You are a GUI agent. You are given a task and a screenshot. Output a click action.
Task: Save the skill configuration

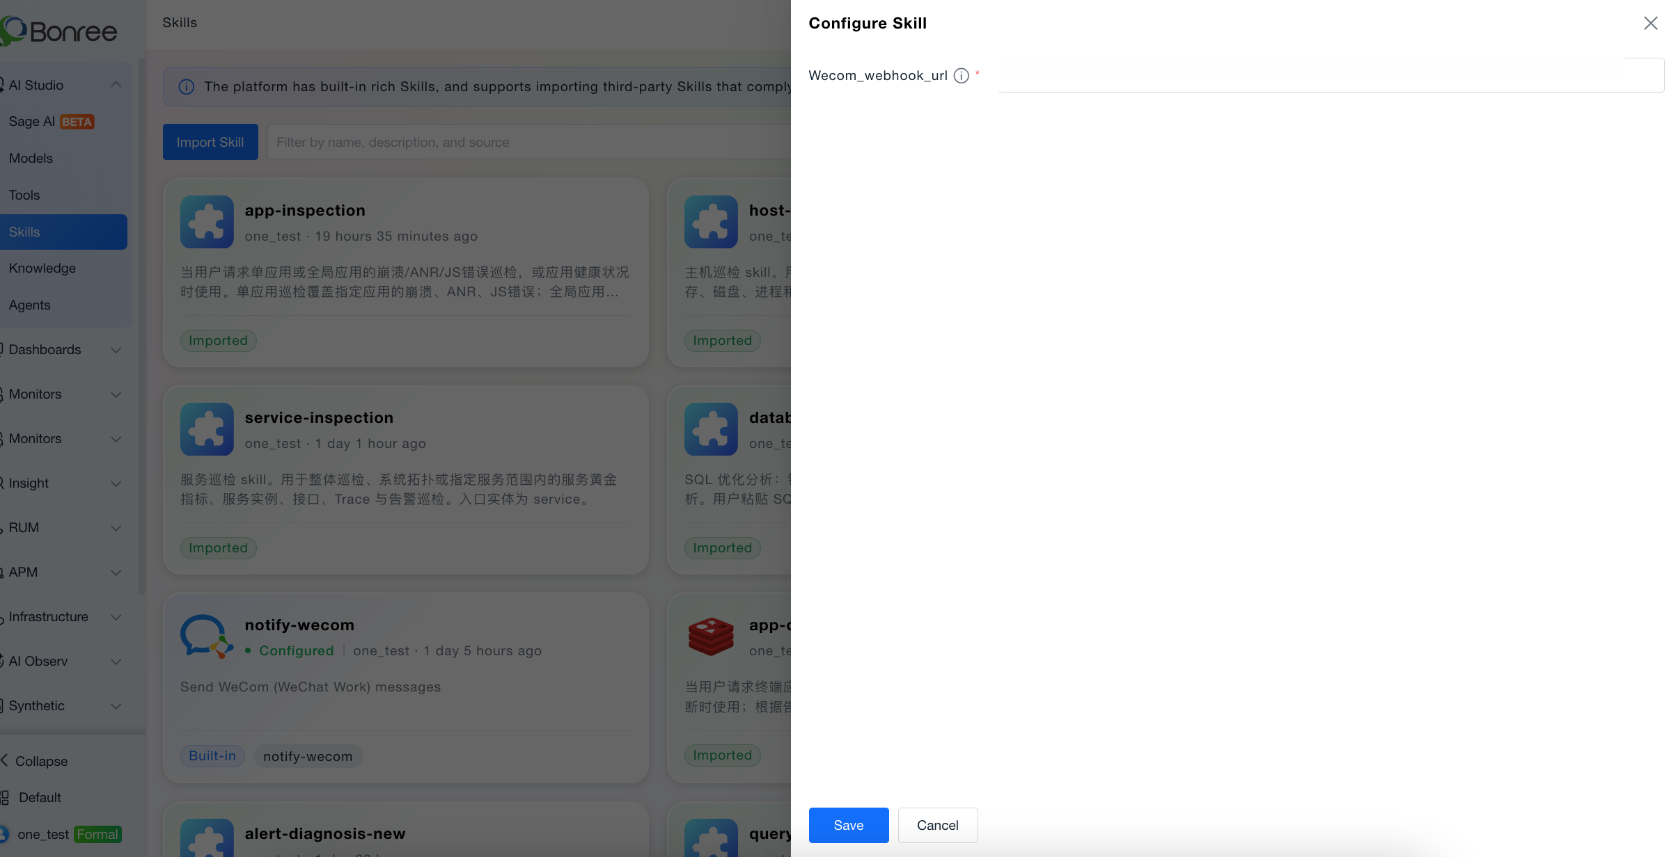tap(849, 825)
